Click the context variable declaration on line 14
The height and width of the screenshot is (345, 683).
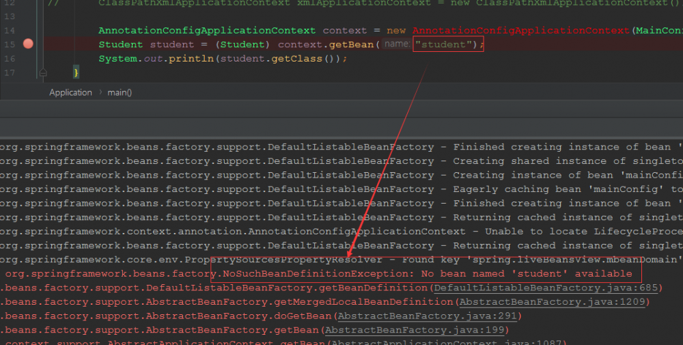pyautogui.click(x=344, y=31)
